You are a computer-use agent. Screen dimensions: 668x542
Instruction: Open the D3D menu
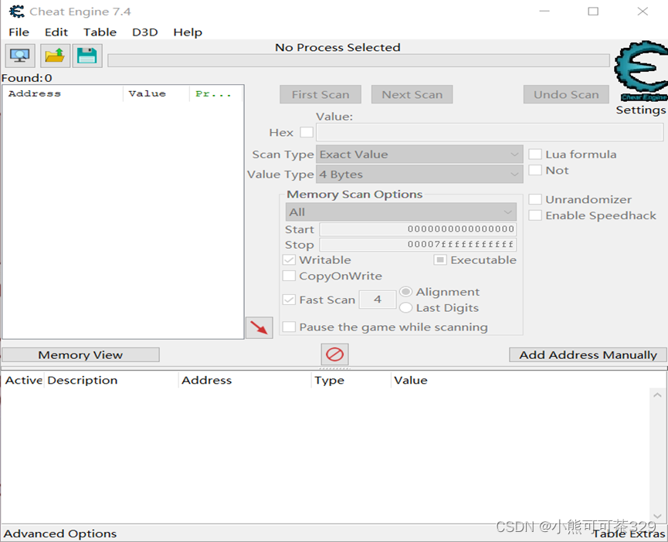coord(145,32)
